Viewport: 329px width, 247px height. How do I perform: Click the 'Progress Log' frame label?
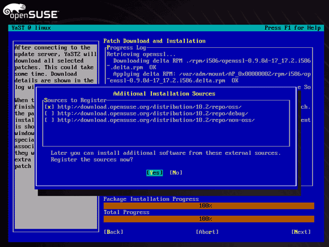tap(126, 48)
